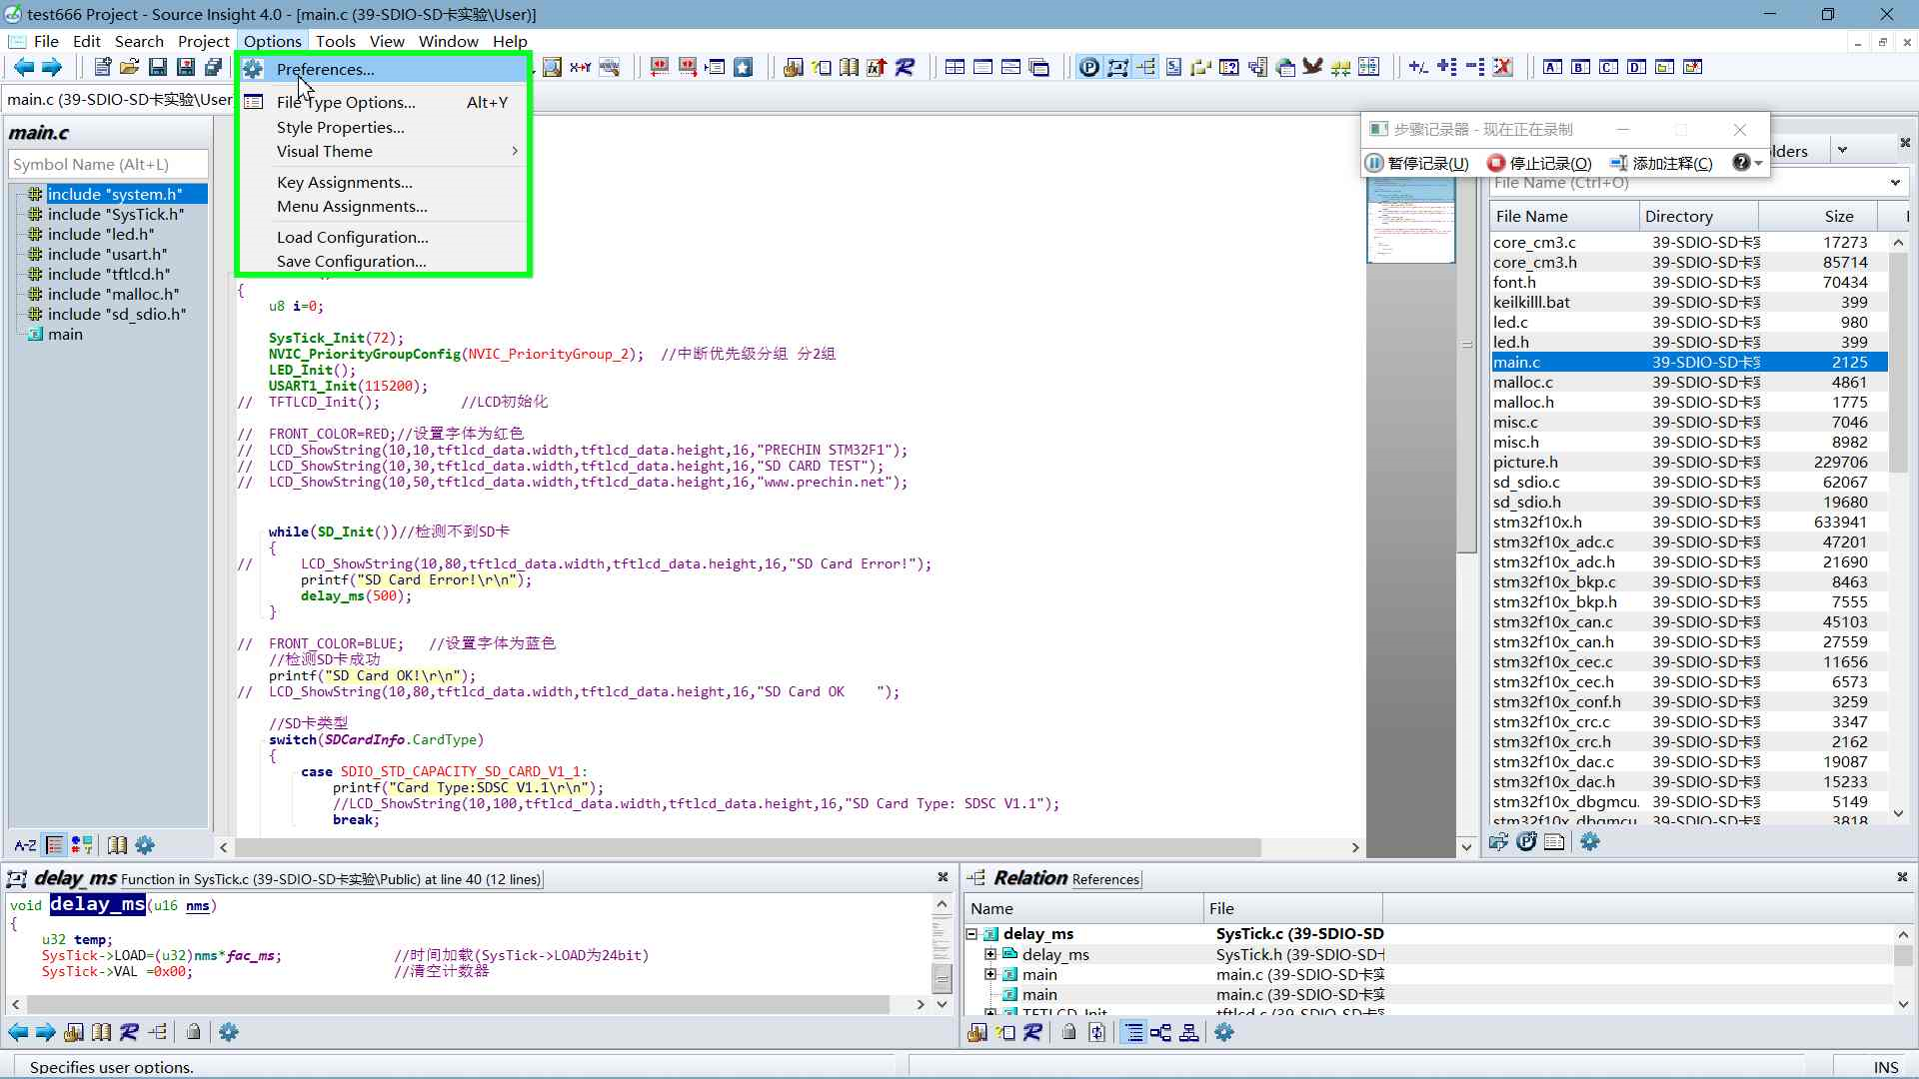
Task: Click the bookmark star toolbar icon
Action: click(x=743, y=67)
